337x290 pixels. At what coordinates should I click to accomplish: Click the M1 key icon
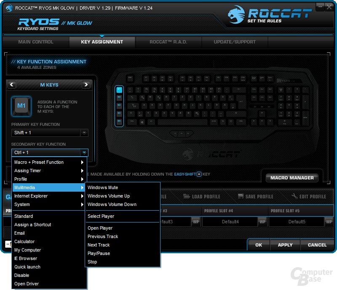pos(23,106)
